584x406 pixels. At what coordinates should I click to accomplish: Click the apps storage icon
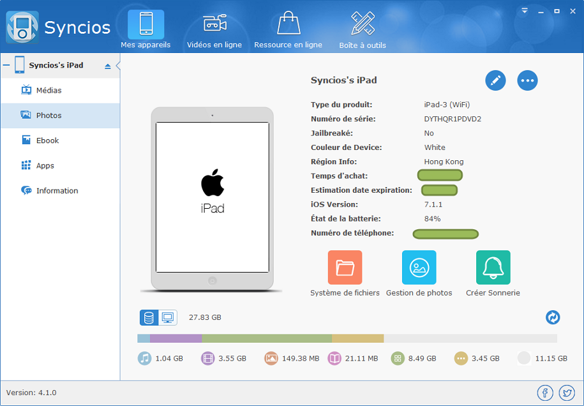click(x=398, y=358)
